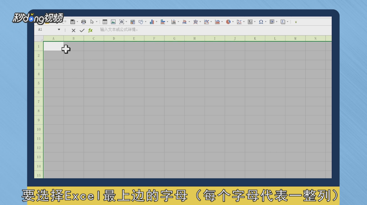Open the screenshot icon's dropdown arrow
Image resolution: width=367 pixels, height=205 pixels.
(127, 22)
